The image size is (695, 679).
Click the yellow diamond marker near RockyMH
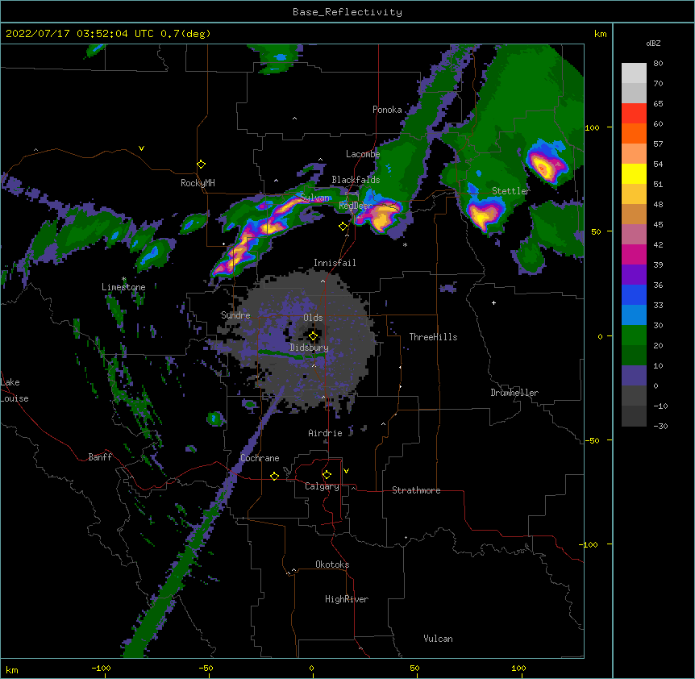pos(202,165)
